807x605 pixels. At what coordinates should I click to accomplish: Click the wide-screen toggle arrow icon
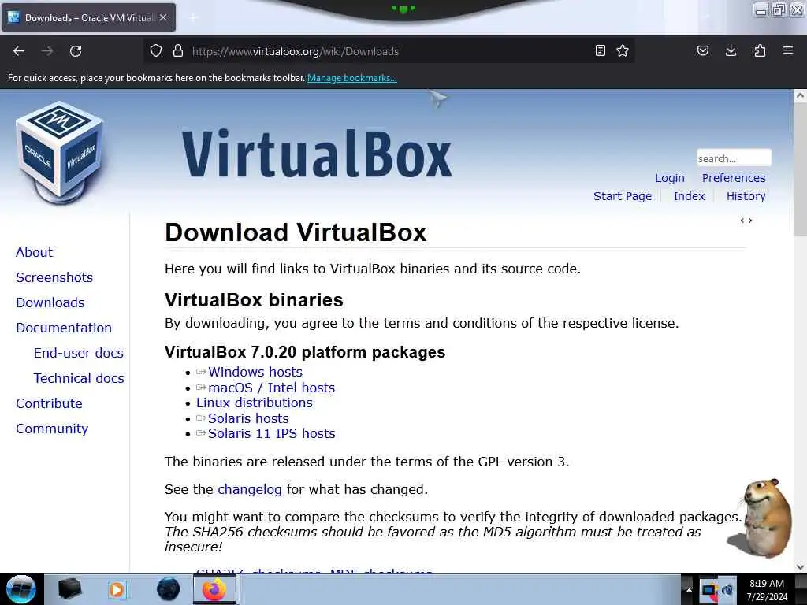click(746, 221)
